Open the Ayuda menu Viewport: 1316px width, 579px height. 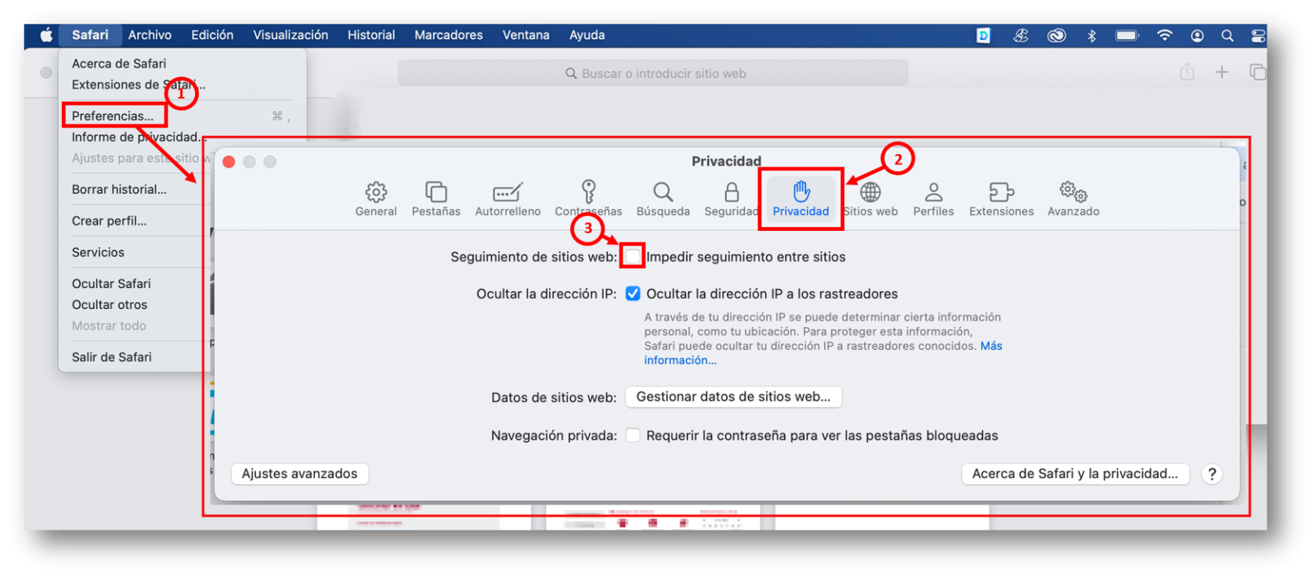point(587,35)
